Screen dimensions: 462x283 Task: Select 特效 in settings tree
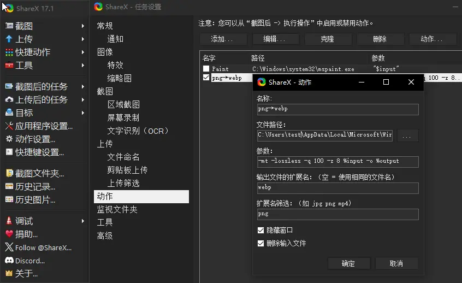click(115, 65)
